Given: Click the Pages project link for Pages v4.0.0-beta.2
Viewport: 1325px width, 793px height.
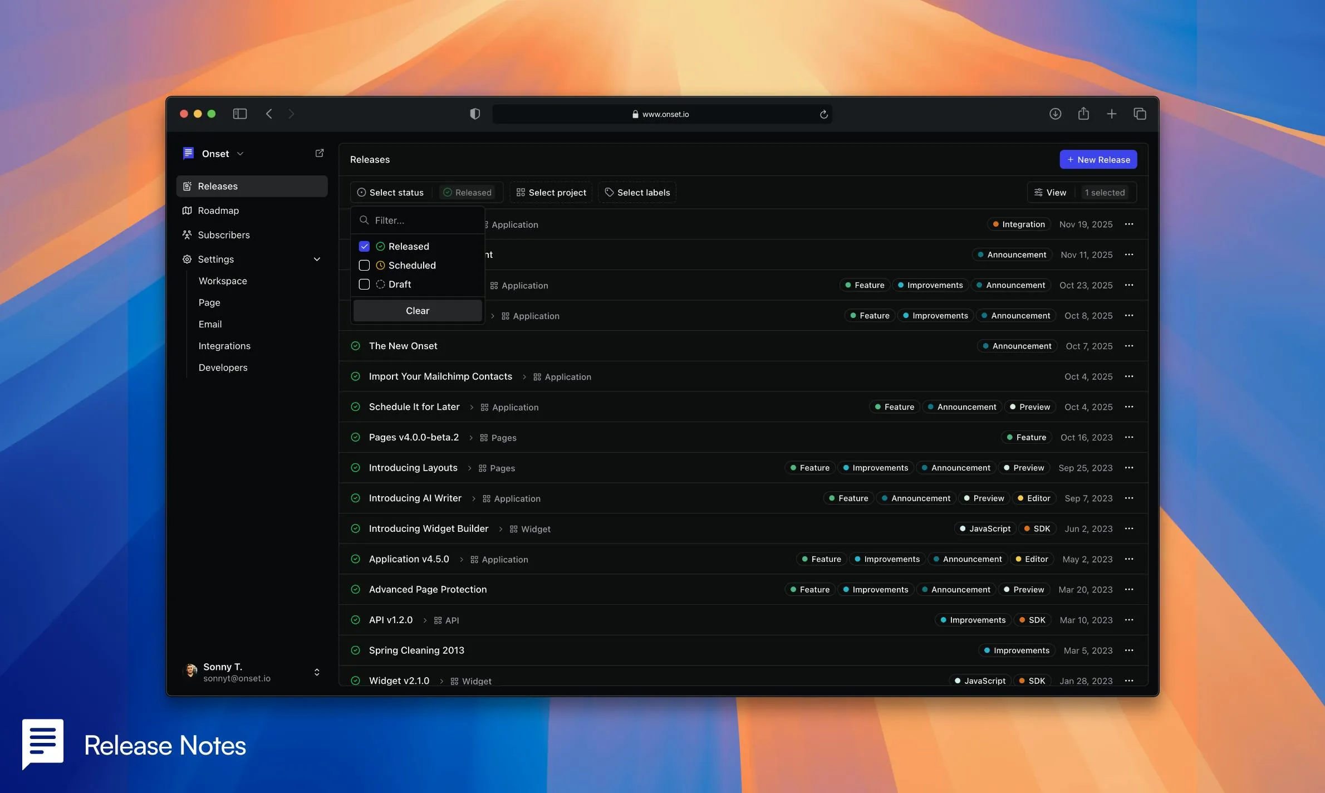Looking at the screenshot, I should click(x=498, y=438).
